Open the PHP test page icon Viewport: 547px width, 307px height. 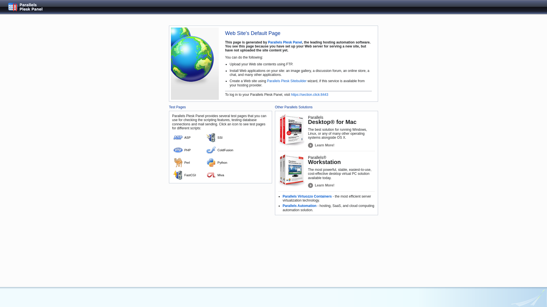click(x=178, y=150)
